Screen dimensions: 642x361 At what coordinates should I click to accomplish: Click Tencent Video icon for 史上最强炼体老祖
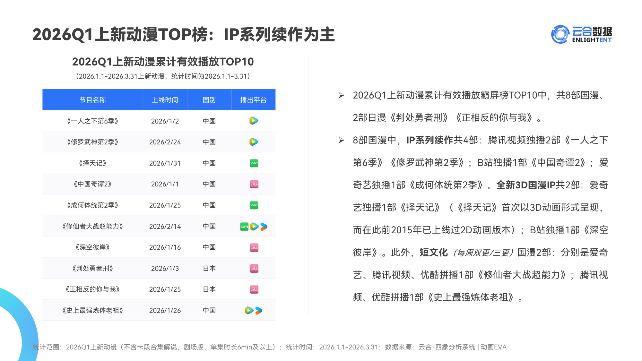[249, 310]
